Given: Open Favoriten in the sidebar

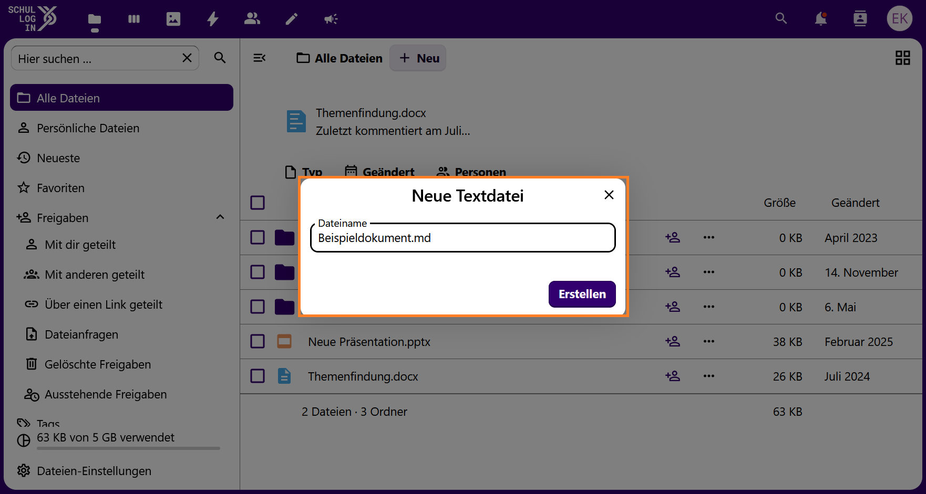Looking at the screenshot, I should pyautogui.click(x=60, y=188).
